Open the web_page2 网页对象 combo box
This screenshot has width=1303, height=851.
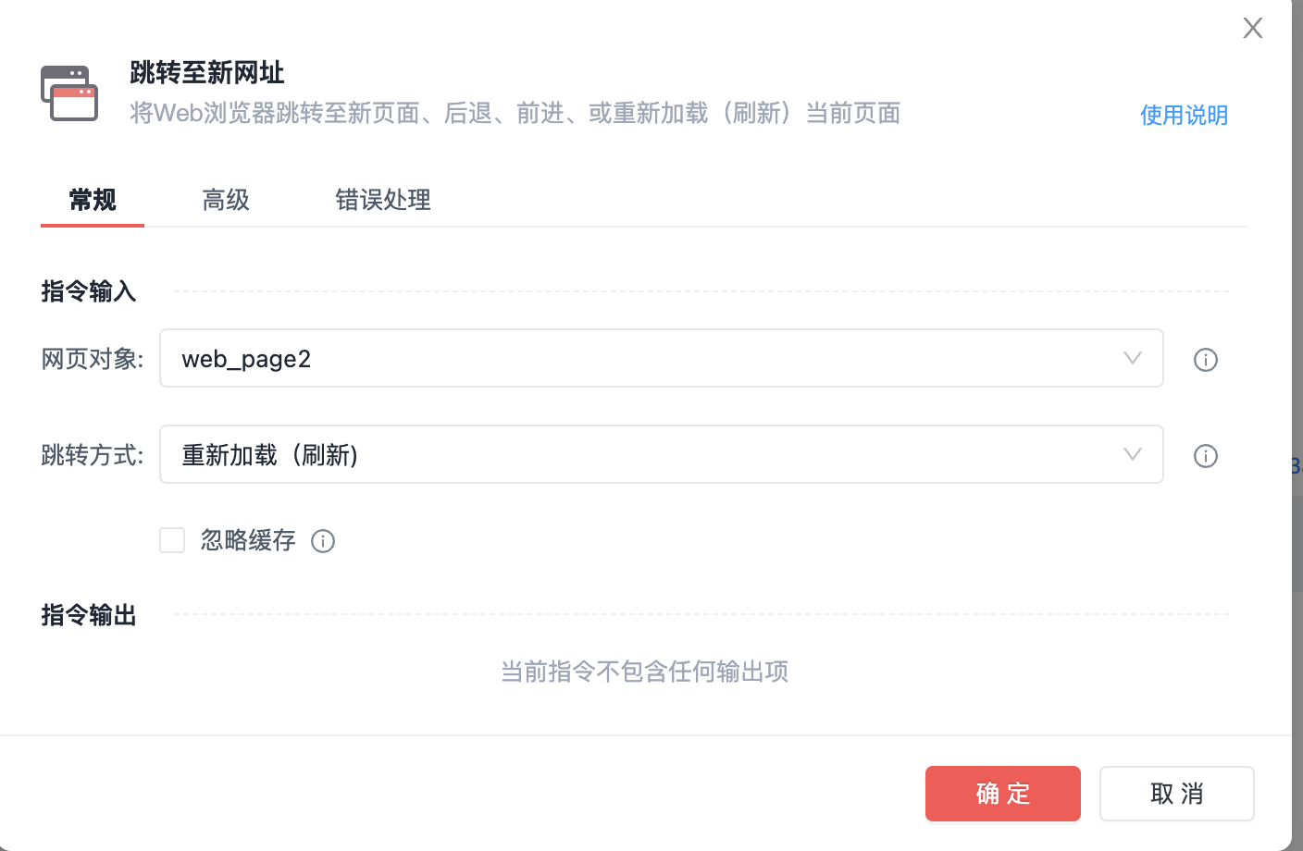662,358
